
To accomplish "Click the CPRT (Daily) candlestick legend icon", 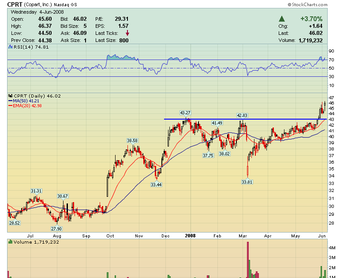I will click(10, 96).
